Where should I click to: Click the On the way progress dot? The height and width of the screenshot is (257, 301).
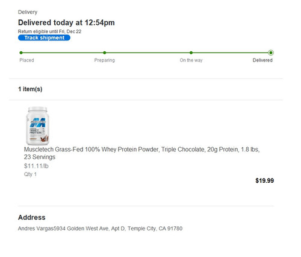tap(191, 52)
